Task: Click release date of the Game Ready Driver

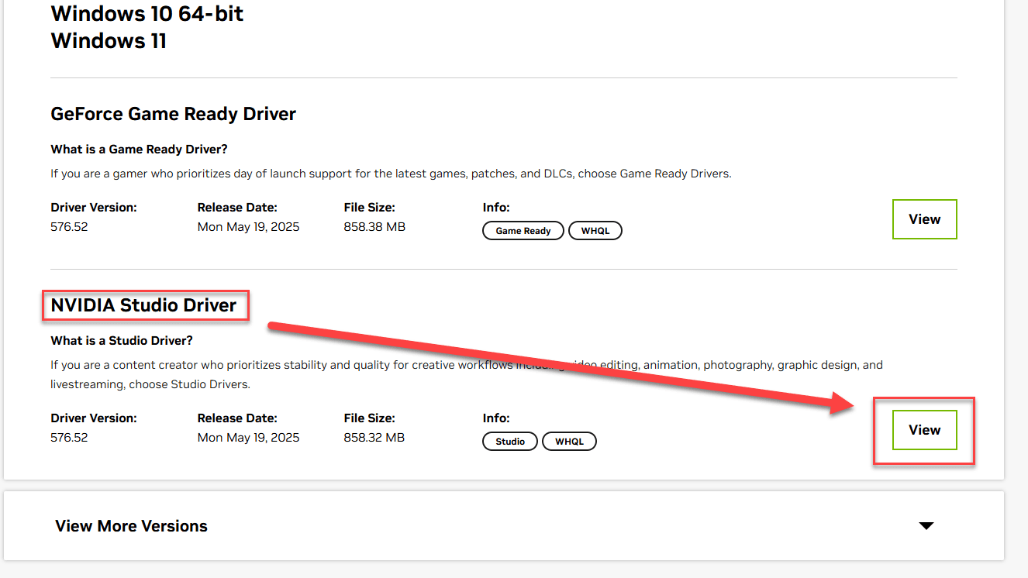Action: click(x=248, y=227)
